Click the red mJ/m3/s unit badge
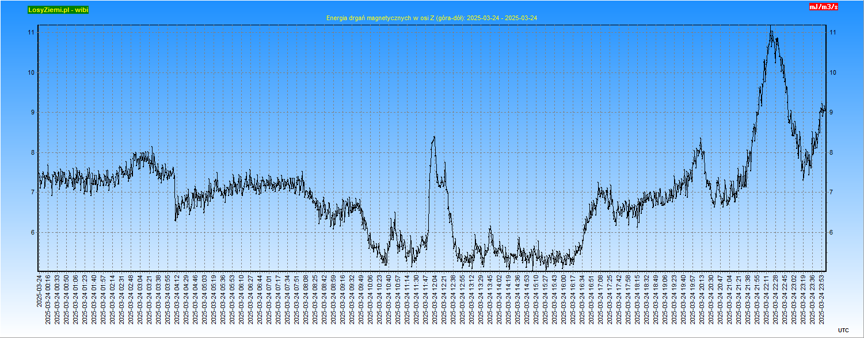864x338 pixels. click(x=823, y=7)
